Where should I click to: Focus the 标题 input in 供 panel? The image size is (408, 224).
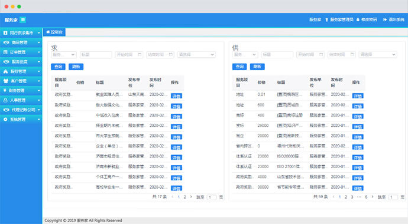pos(277,55)
